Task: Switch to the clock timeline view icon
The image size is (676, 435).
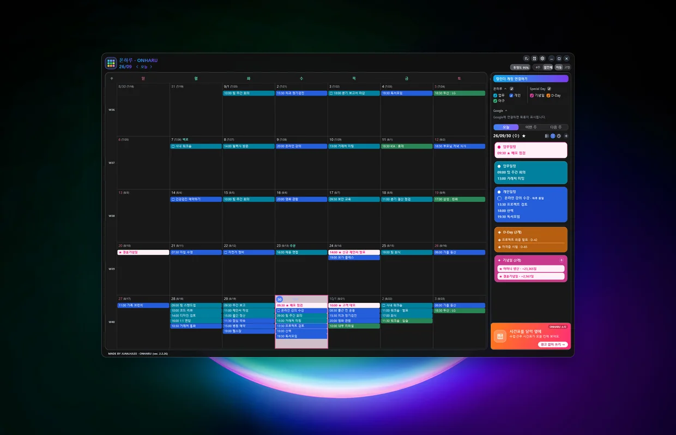Action: click(559, 136)
